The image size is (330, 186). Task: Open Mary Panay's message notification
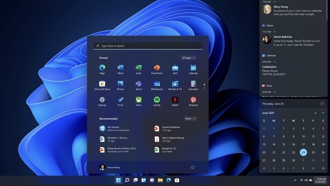(293, 10)
